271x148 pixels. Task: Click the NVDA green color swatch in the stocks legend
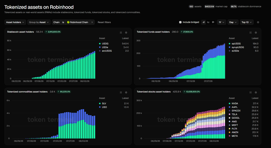point(230,104)
